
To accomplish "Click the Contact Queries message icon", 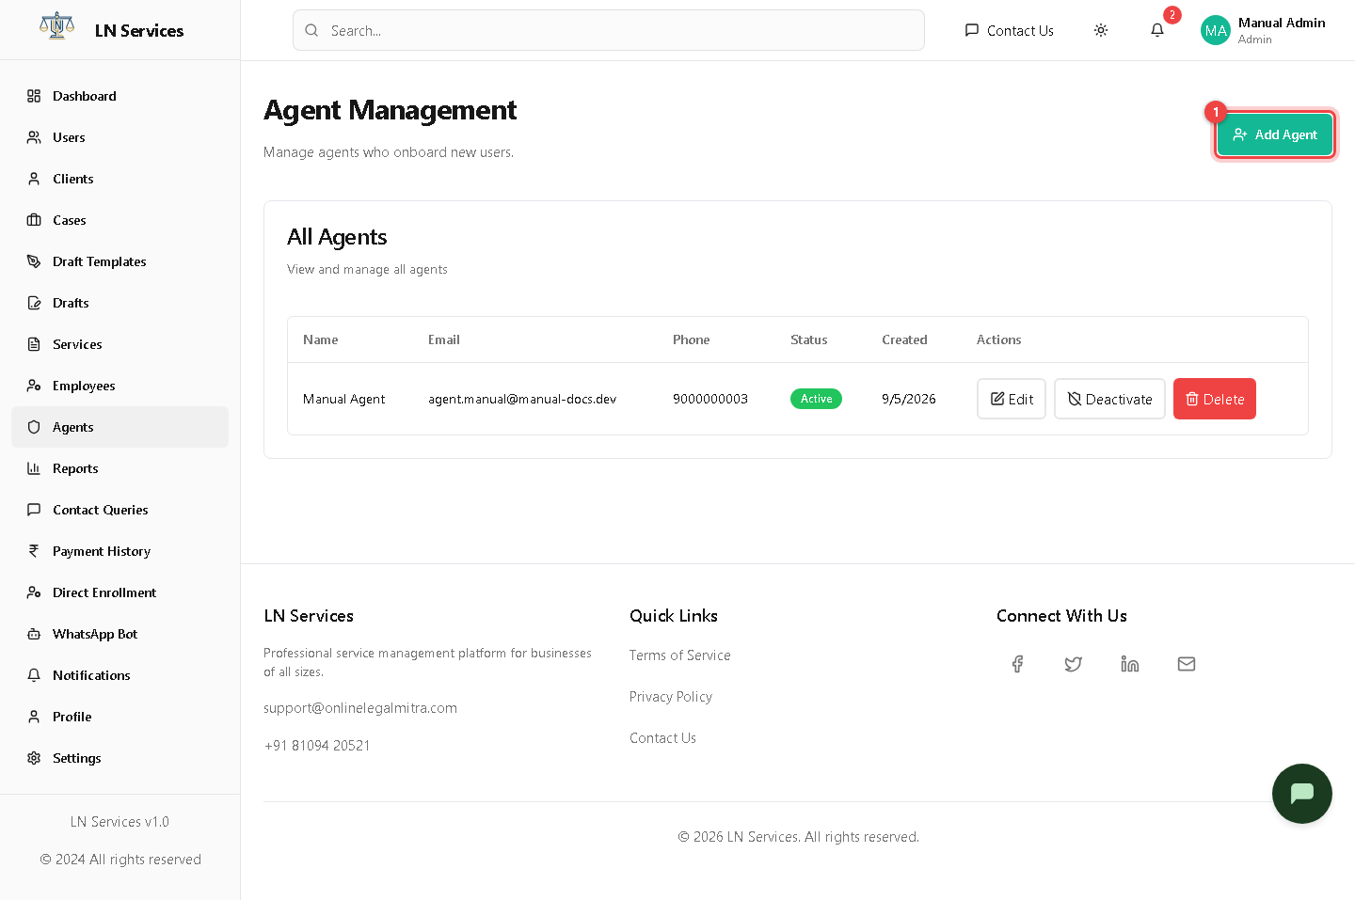I will click(34, 510).
